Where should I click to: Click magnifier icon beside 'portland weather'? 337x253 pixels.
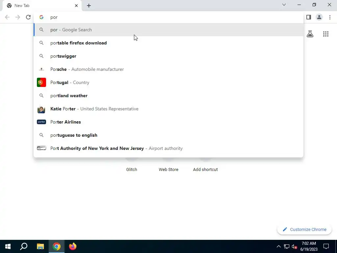[x=41, y=96]
